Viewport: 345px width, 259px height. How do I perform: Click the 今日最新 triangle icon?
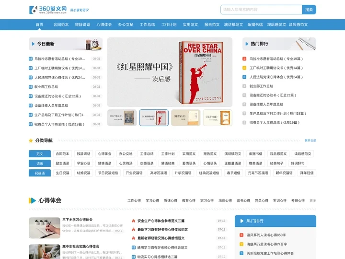[x=33, y=44]
